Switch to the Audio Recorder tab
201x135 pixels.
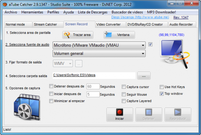pyautogui.click(x=182, y=24)
